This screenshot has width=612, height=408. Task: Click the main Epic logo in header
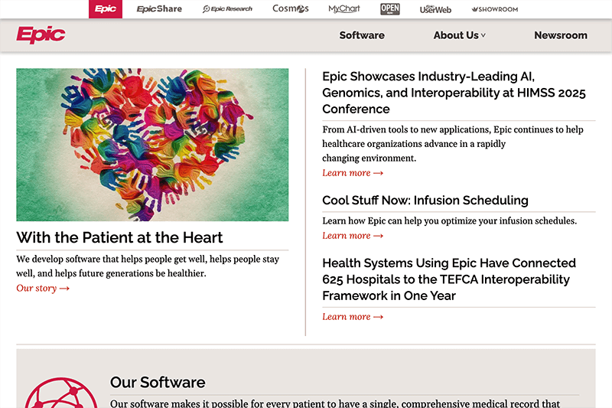click(41, 35)
